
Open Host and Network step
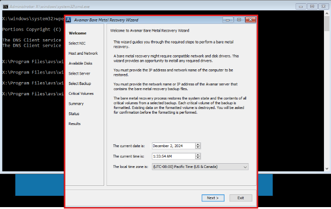[83, 53]
